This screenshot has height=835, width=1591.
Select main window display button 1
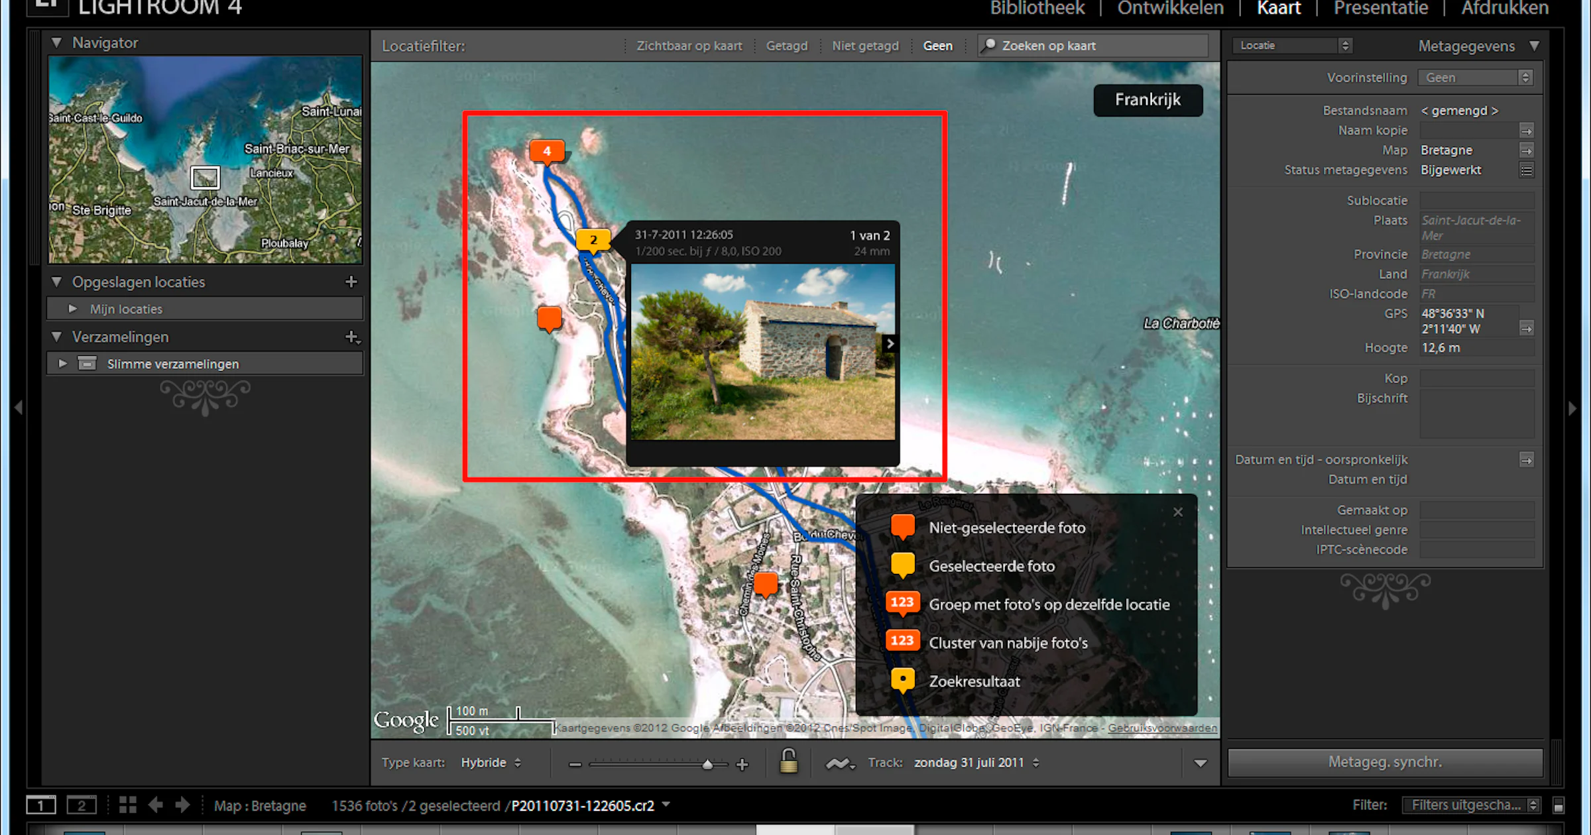pyautogui.click(x=41, y=805)
